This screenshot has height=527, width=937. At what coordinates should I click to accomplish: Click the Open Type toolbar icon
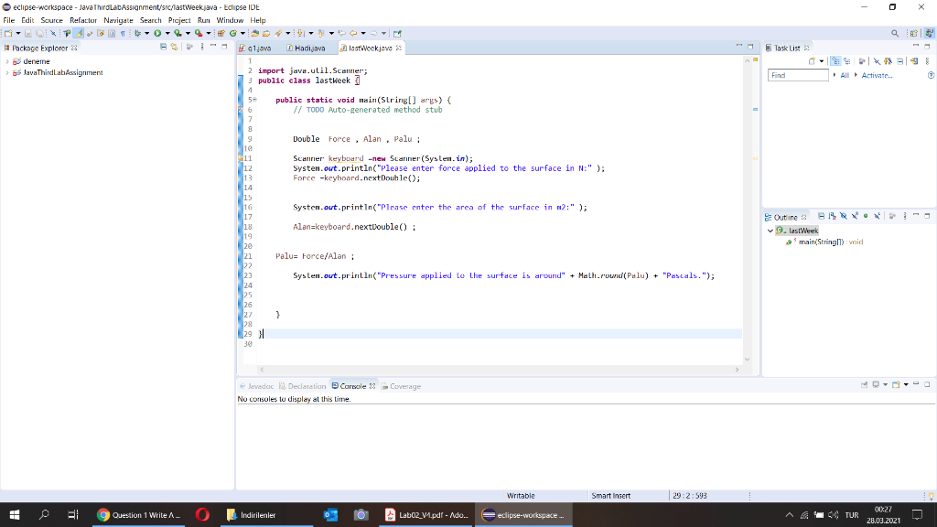click(x=255, y=34)
